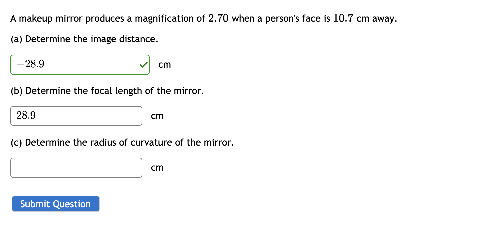Image resolution: width=502 pixels, height=240 pixels.
Task: Click the cm label beside the focal length field
Action: tap(157, 116)
